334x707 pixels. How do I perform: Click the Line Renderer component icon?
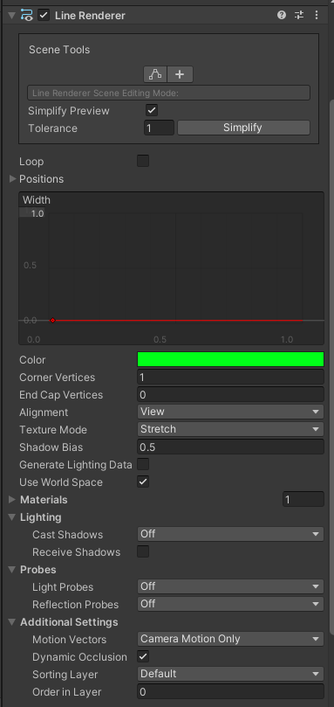27,16
